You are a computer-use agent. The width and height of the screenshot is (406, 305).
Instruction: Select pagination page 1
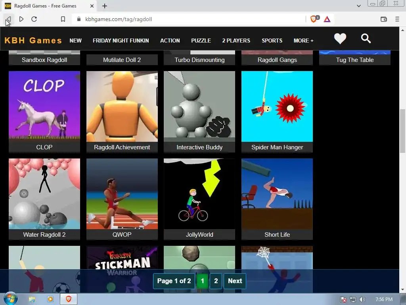(x=203, y=281)
